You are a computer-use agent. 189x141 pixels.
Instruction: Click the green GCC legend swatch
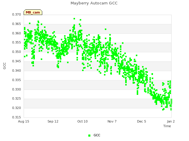pos(89,135)
